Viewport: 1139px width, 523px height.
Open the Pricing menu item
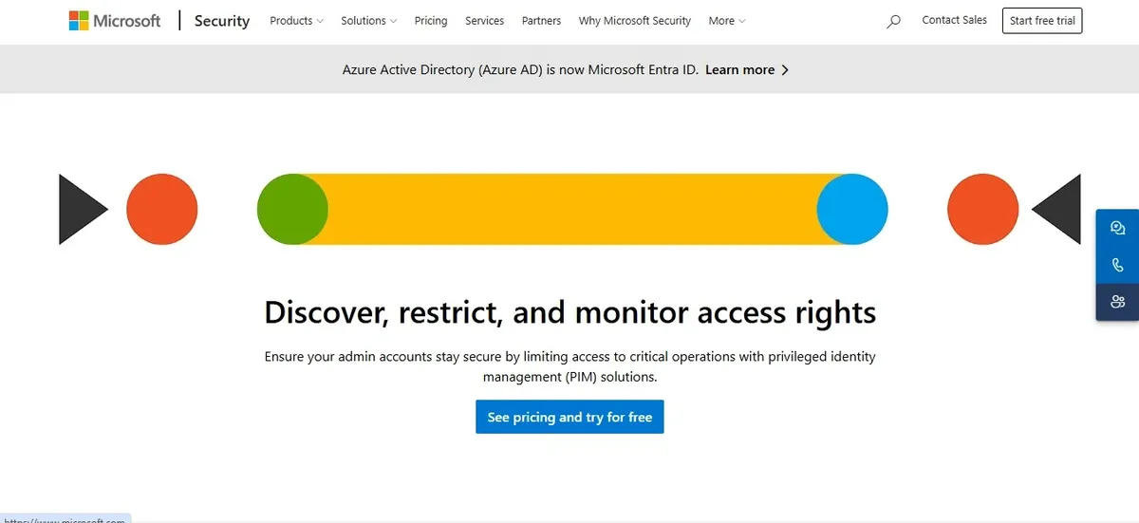tap(431, 21)
